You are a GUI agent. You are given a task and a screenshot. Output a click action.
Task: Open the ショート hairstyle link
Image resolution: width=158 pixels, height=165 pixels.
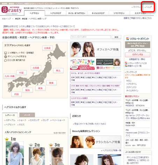tap(23, 120)
